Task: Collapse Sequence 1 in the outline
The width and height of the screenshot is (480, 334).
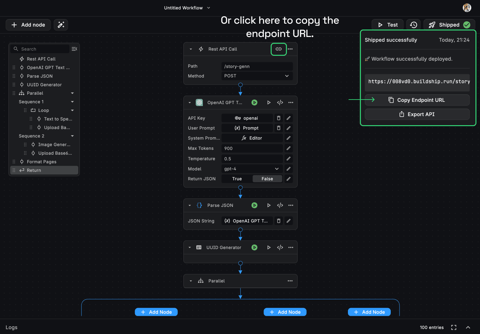Action: click(72, 102)
